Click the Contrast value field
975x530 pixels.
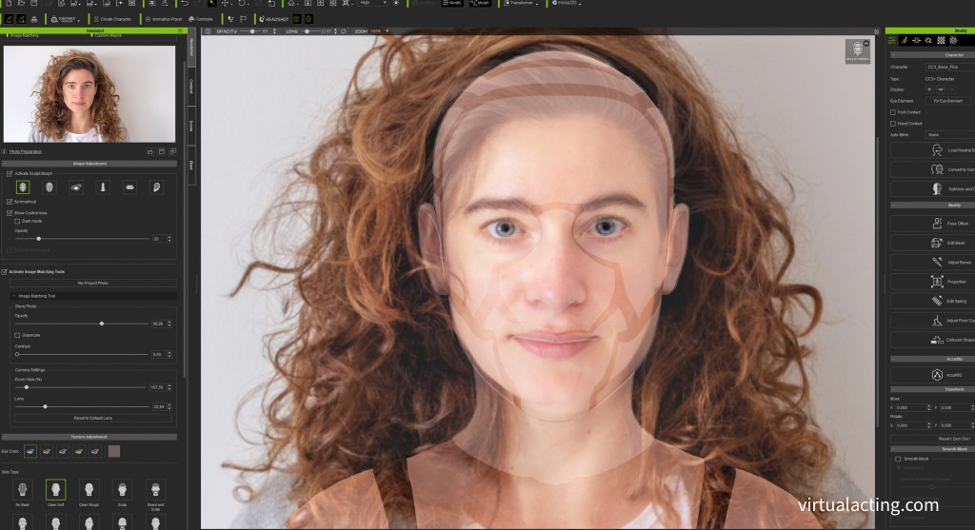click(x=157, y=354)
